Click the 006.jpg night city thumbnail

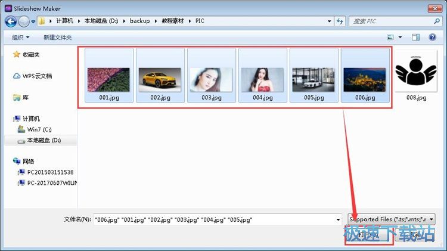pos(365,80)
